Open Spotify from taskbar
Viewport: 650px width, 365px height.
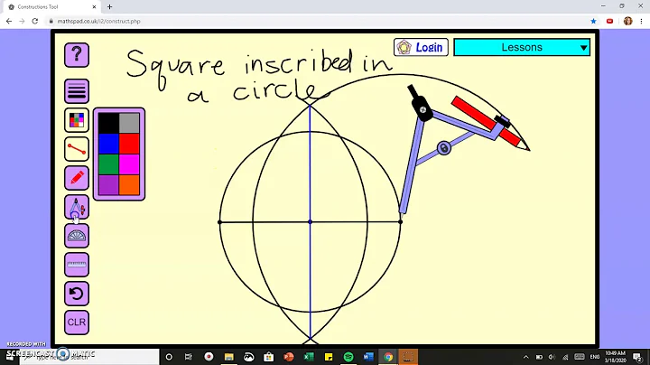[x=348, y=357]
